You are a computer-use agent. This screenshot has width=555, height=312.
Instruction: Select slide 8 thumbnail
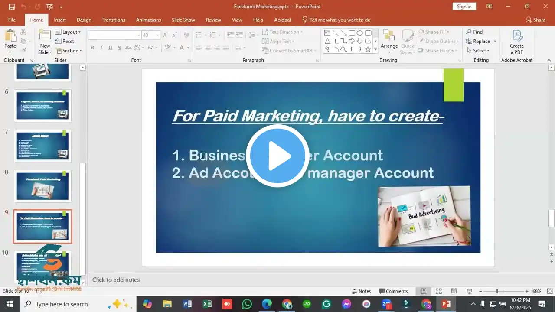42,186
